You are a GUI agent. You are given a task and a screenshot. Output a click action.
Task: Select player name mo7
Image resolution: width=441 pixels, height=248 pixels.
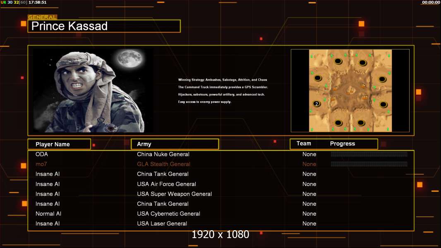tap(41, 164)
